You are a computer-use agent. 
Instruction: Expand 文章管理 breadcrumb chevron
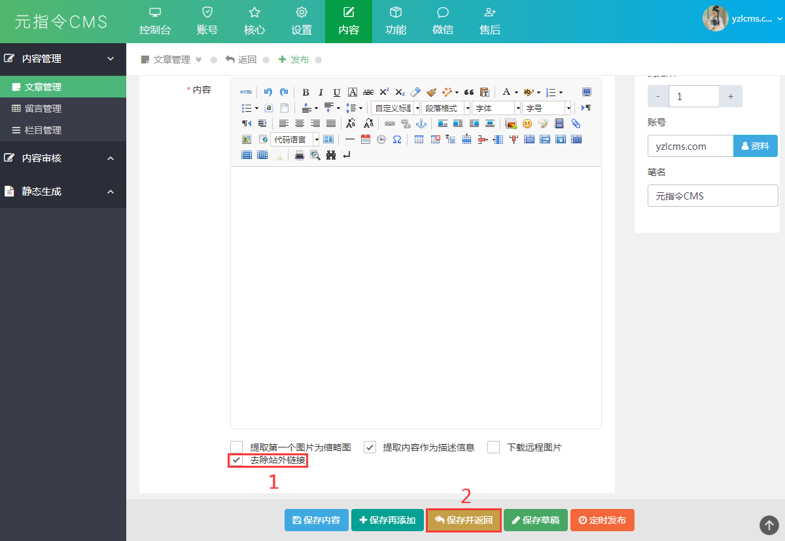198,60
